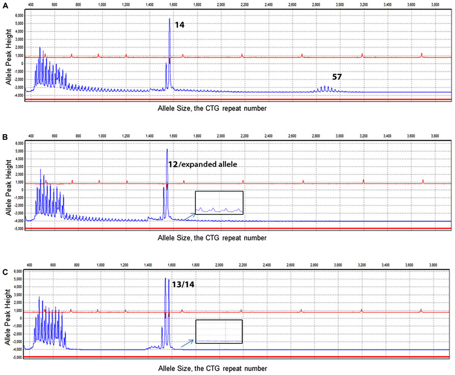Click the "800" x-axis tick in panel C

[77, 265]
